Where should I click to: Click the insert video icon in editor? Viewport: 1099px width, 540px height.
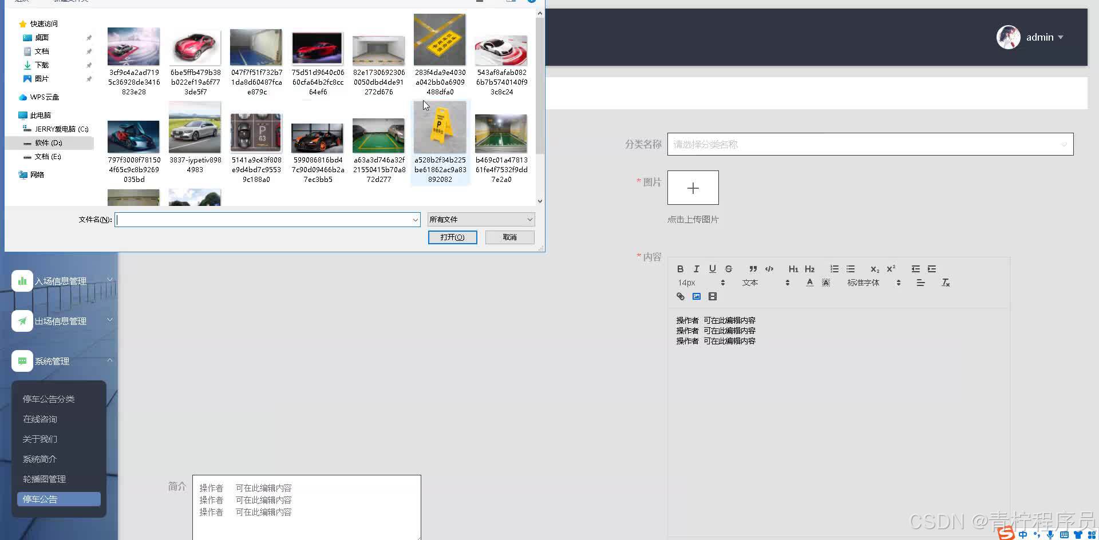point(712,296)
